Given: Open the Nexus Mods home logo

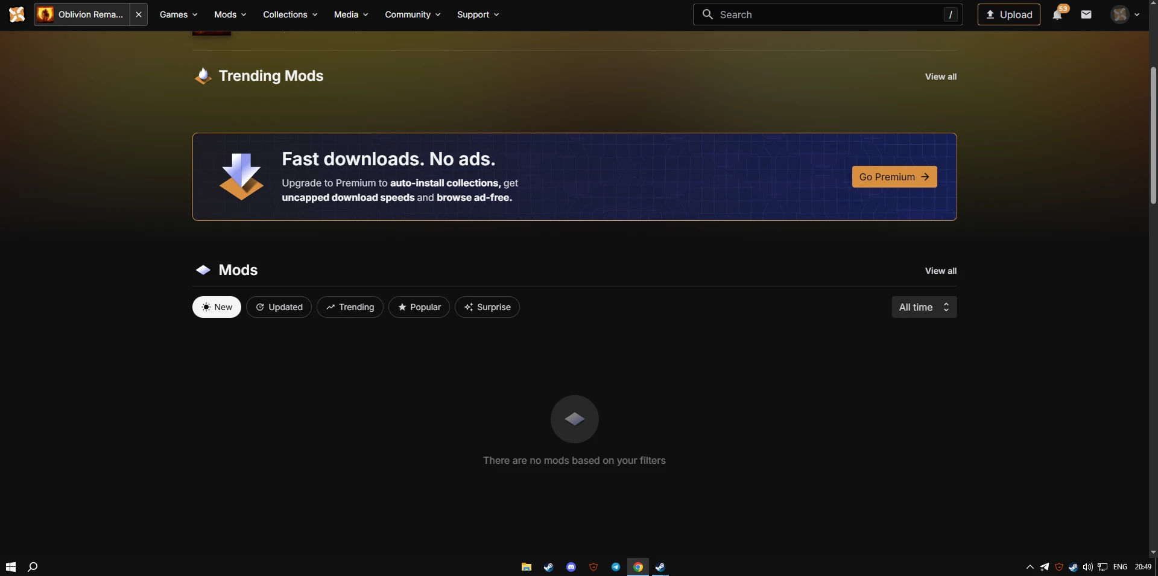Looking at the screenshot, I should pyautogui.click(x=17, y=14).
